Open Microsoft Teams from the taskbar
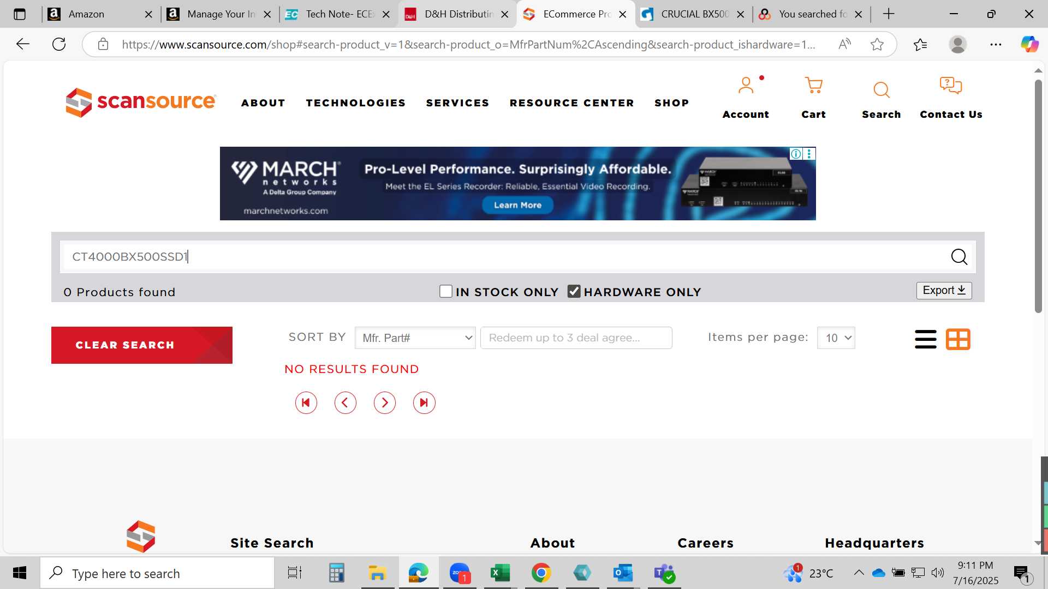The height and width of the screenshot is (589, 1048). click(664, 573)
